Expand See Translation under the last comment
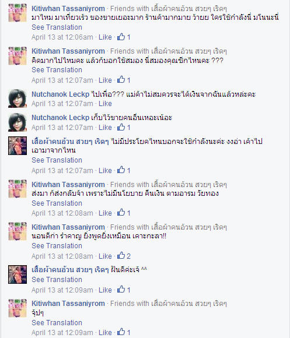 [x=57, y=323]
